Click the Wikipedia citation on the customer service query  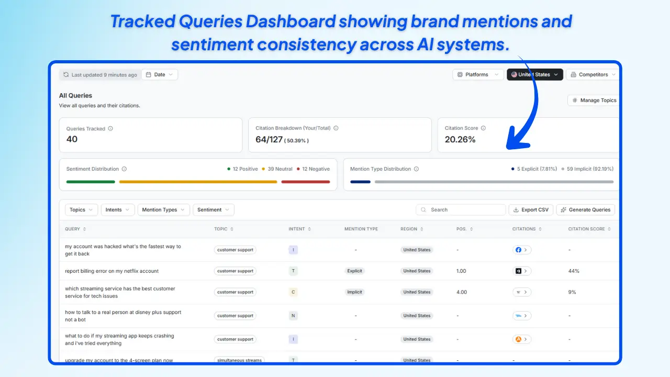click(519, 292)
